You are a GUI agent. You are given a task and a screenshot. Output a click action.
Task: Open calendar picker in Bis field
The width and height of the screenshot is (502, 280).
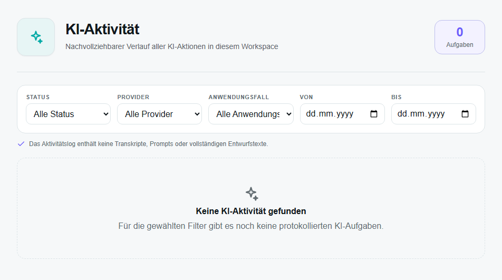[465, 114]
